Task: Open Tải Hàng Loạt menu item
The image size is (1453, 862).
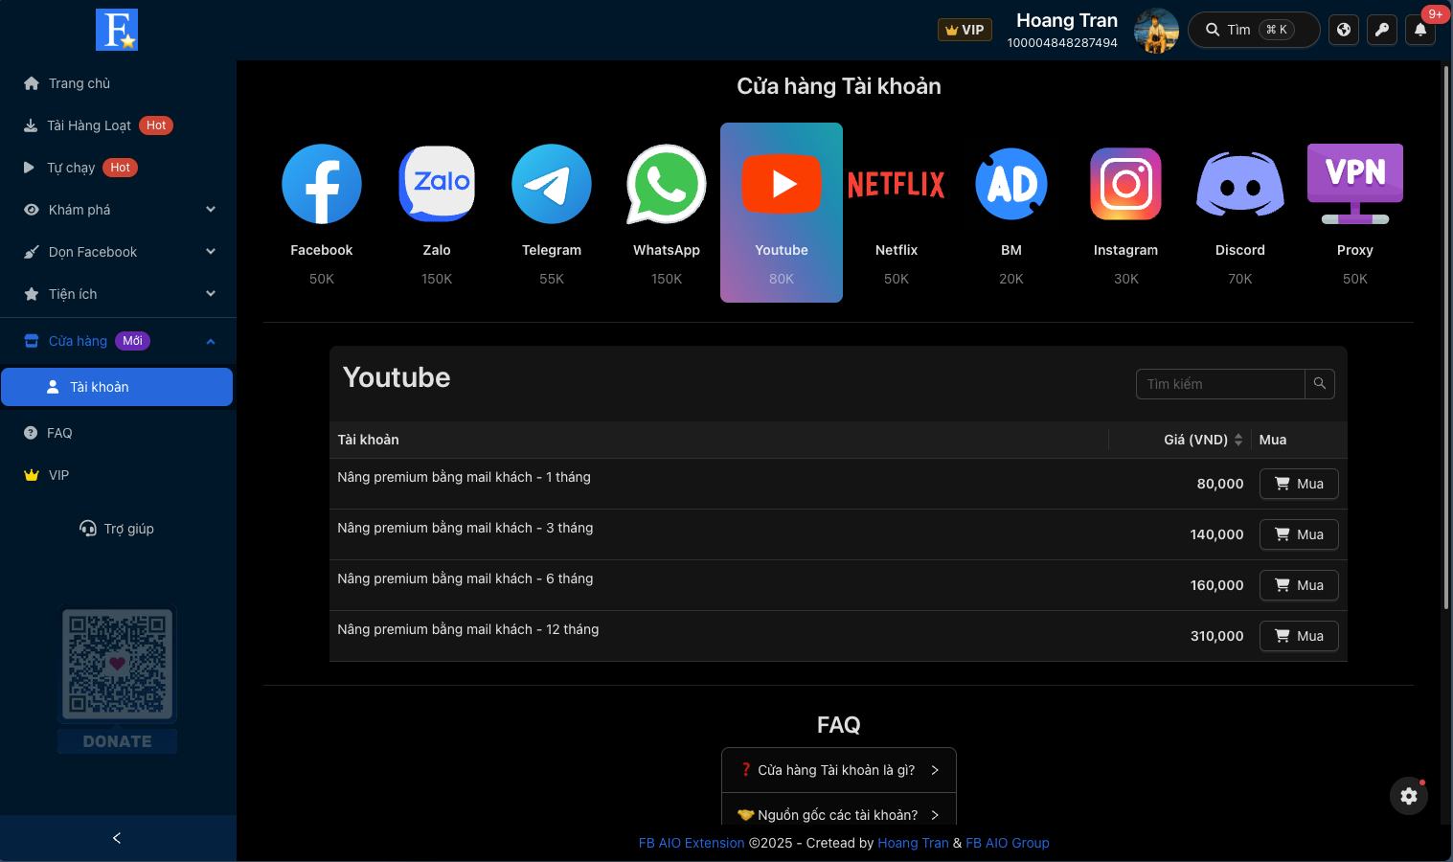Action: (119, 125)
